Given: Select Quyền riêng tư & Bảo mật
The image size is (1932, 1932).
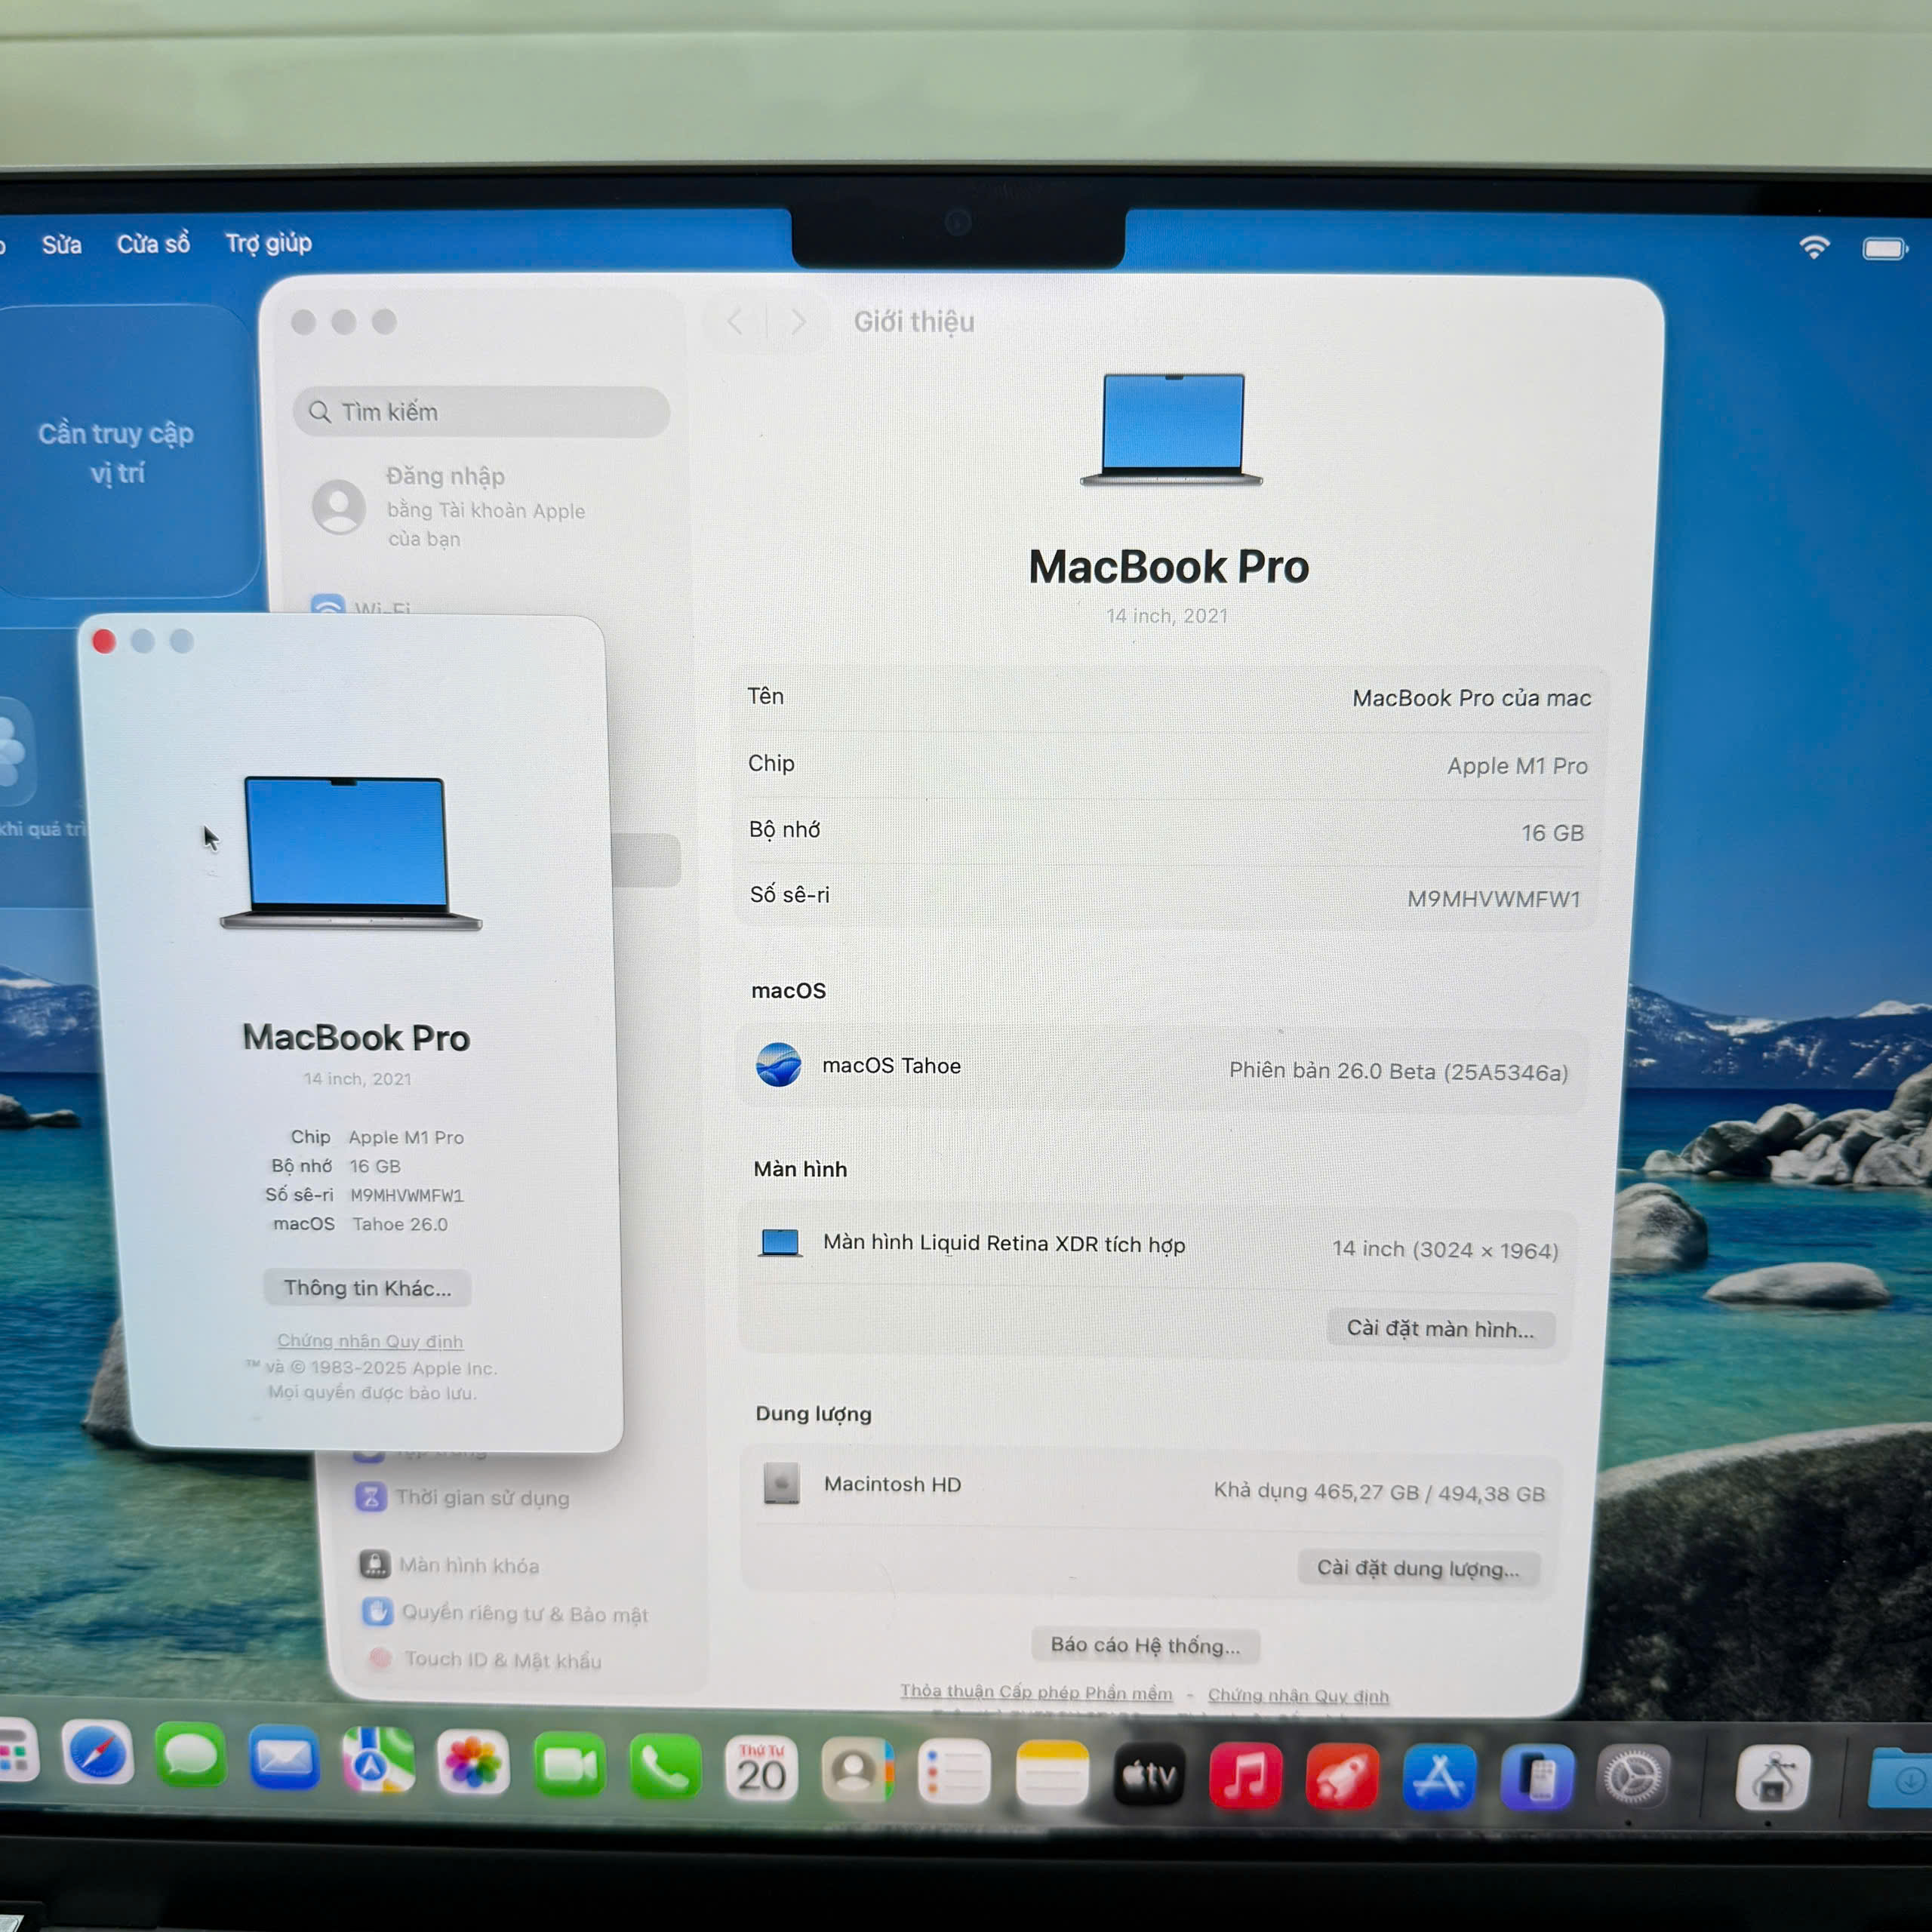Looking at the screenshot, I should click(505, 1613).
